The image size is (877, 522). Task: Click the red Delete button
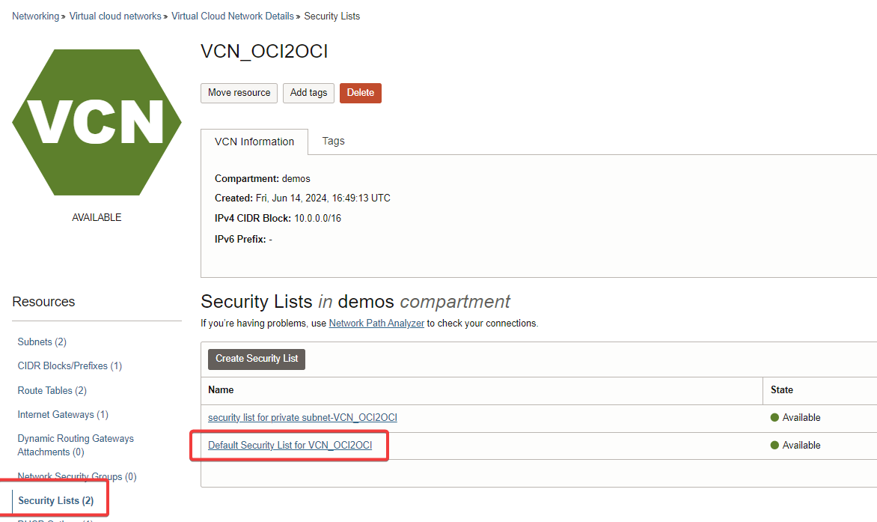tap(360, 93)
